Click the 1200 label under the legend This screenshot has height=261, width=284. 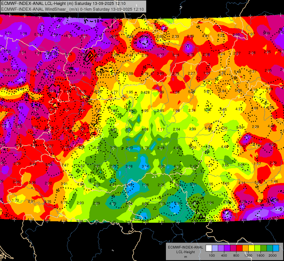tap(248, 255)
